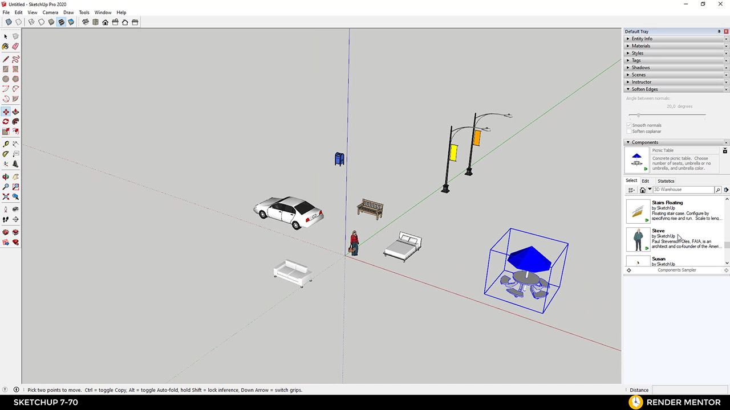Viewport: 730px width, 410px height.
Task: Open the Paint Bucket tool
Action: tap(6, 46)
